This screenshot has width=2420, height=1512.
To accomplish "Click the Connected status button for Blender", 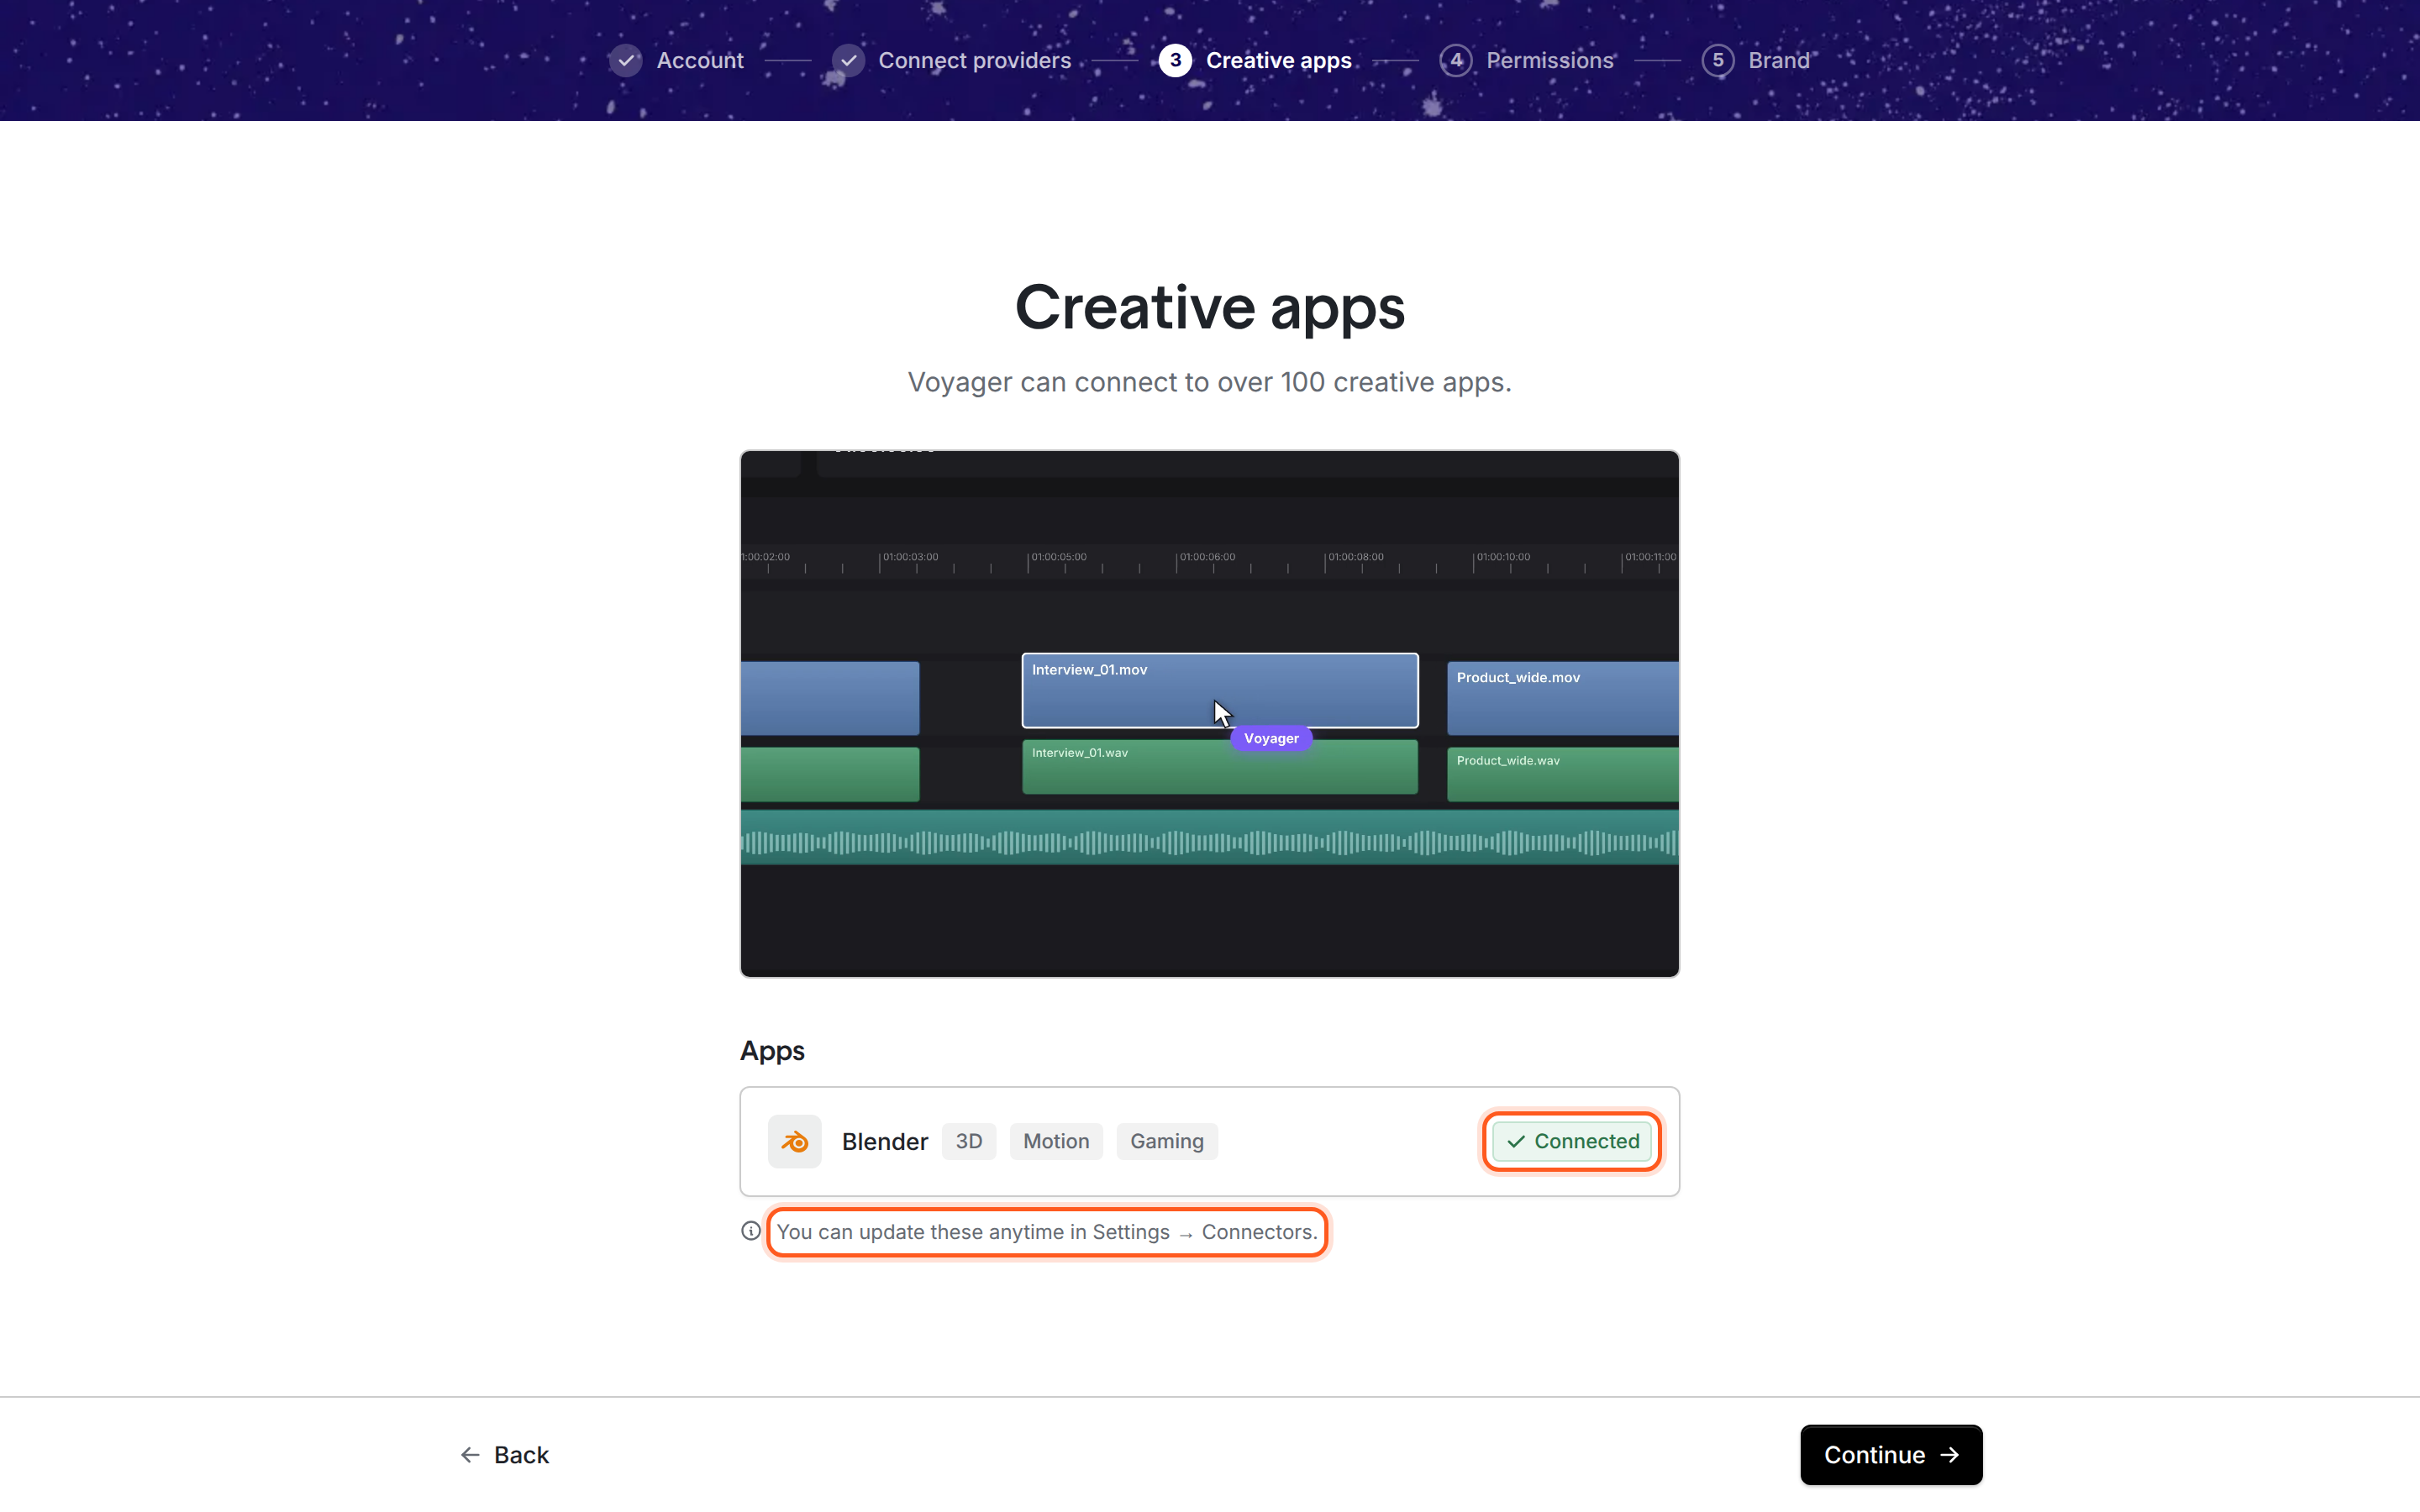I will pyautogui.click(x=1572, y=1141).
